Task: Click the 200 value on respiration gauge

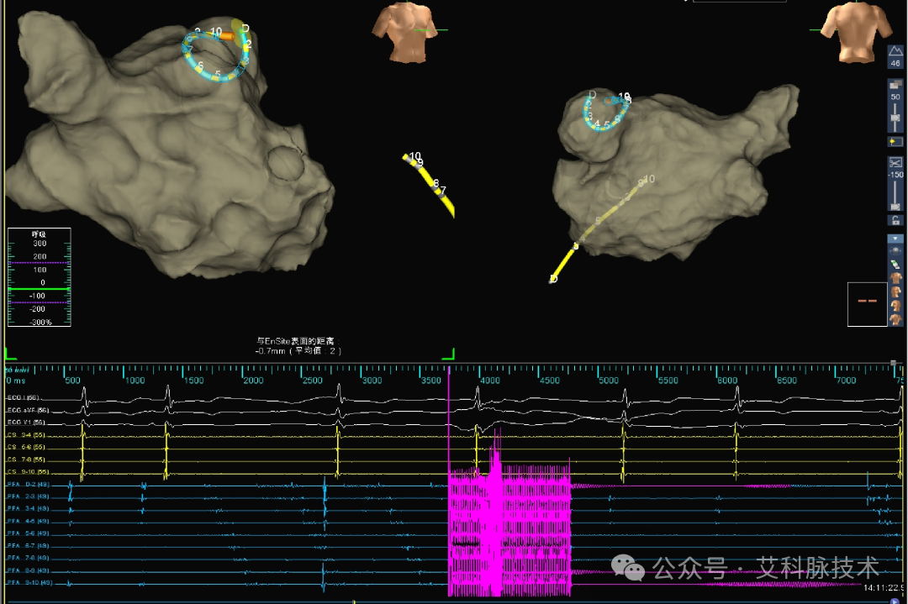Action: 40,256
